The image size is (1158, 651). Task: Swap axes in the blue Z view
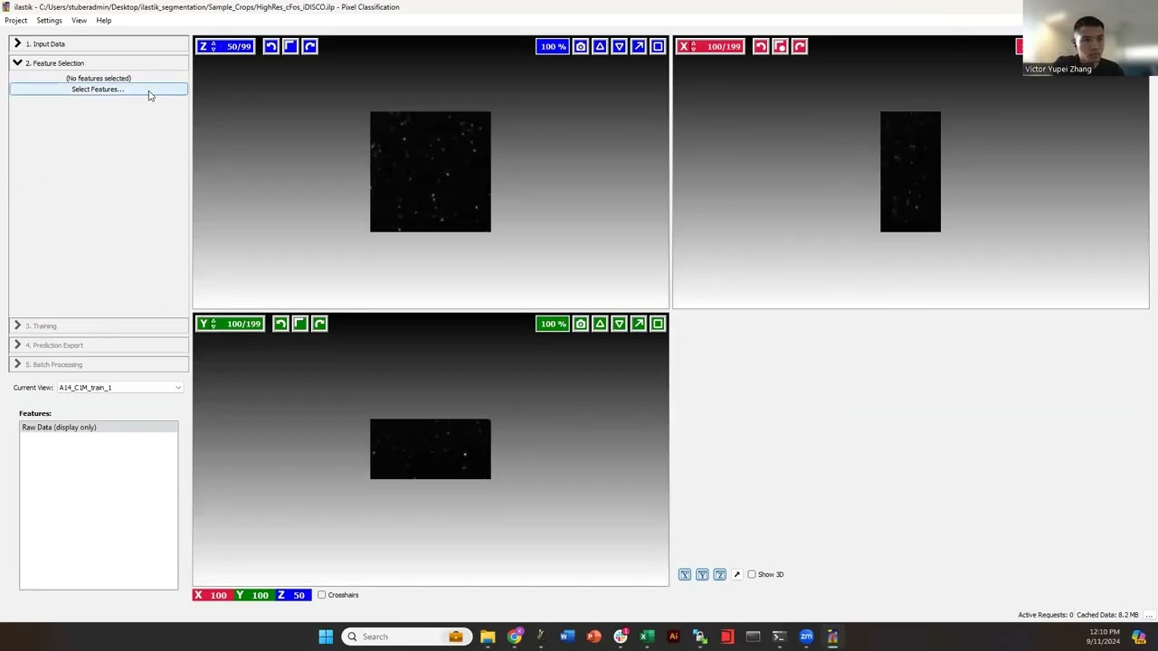pos(289,46)
